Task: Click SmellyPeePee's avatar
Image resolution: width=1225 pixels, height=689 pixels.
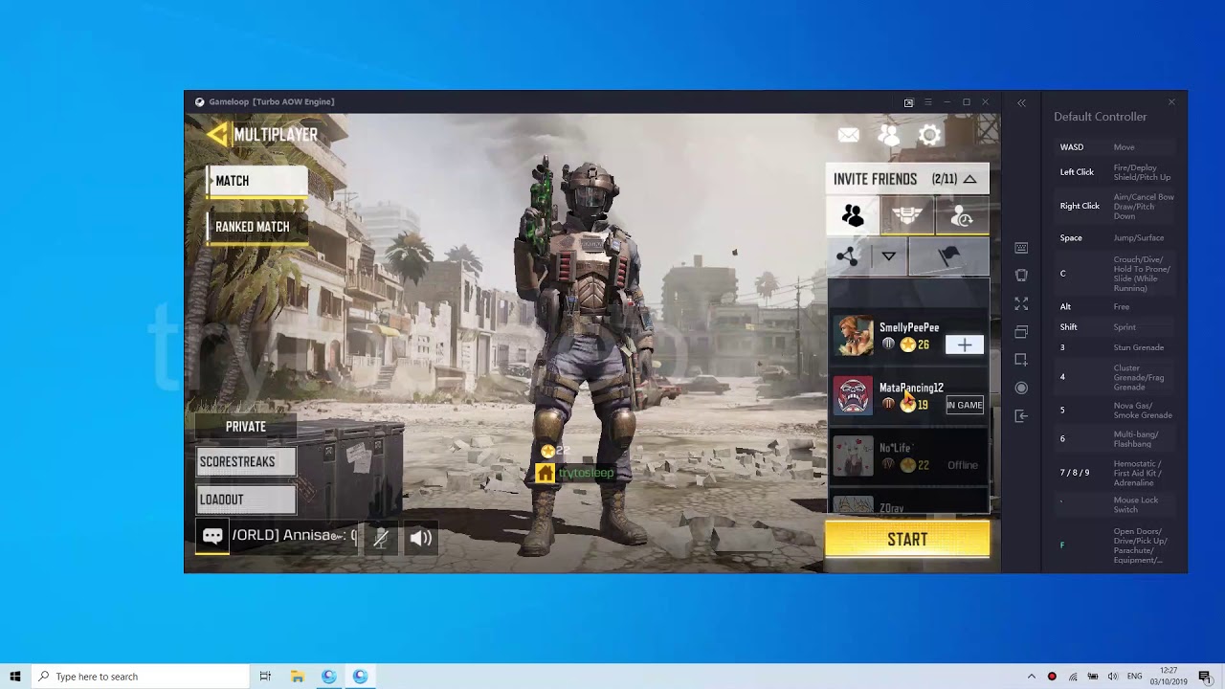Action: pyautogui.click(x=853, y=336)
